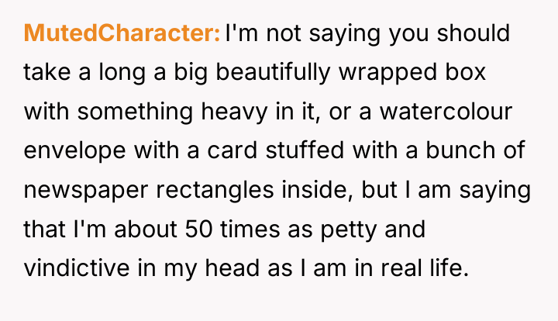Click the word "box" in the second line
Image resolution: width=558 pixels, height=321 pixels.
[466, 72]
